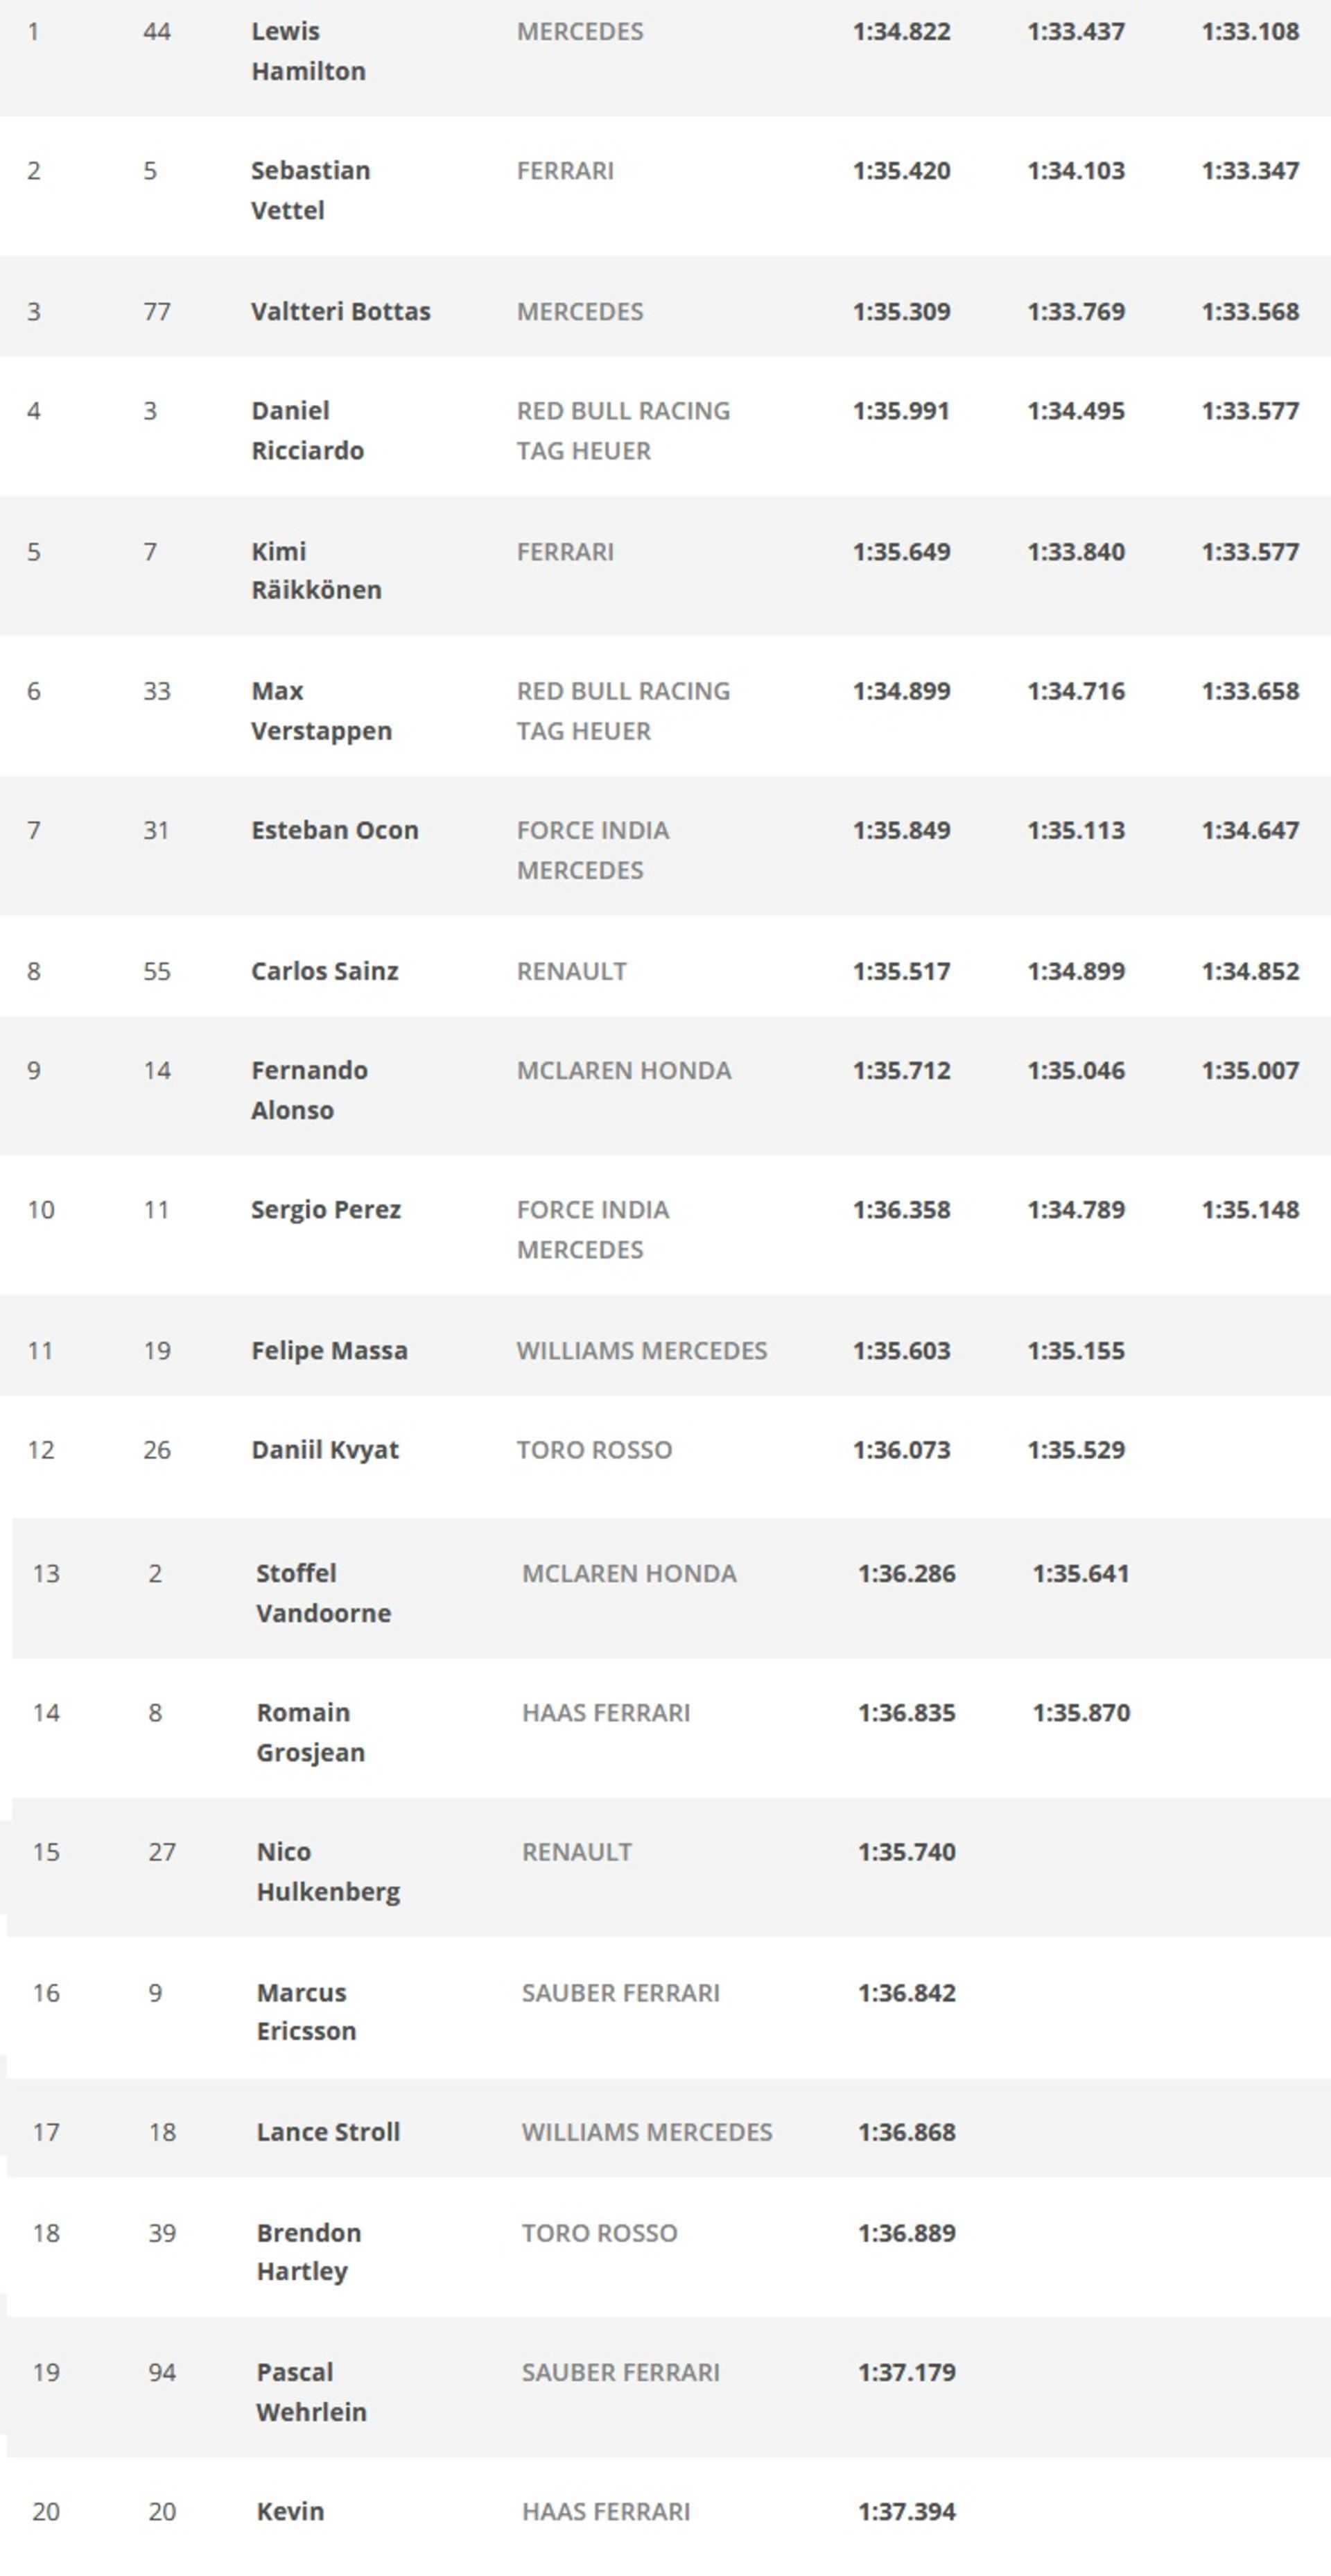Image resolution: width=1331 pixels, height=2576 pixels.
Task: Click Max Verstappen driver name
Action: (321, 710)
